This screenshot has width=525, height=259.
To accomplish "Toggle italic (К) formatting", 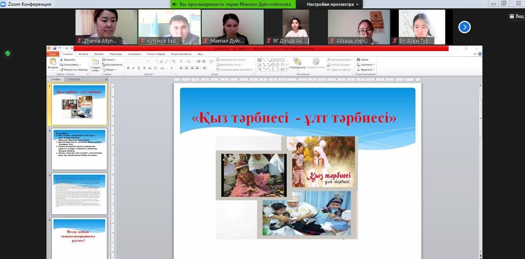I will pos(134,68).
